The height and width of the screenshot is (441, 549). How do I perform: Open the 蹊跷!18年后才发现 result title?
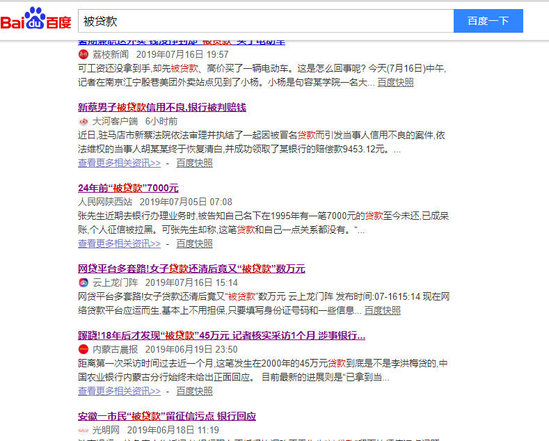pyautogui.click(x=221, y=335)
